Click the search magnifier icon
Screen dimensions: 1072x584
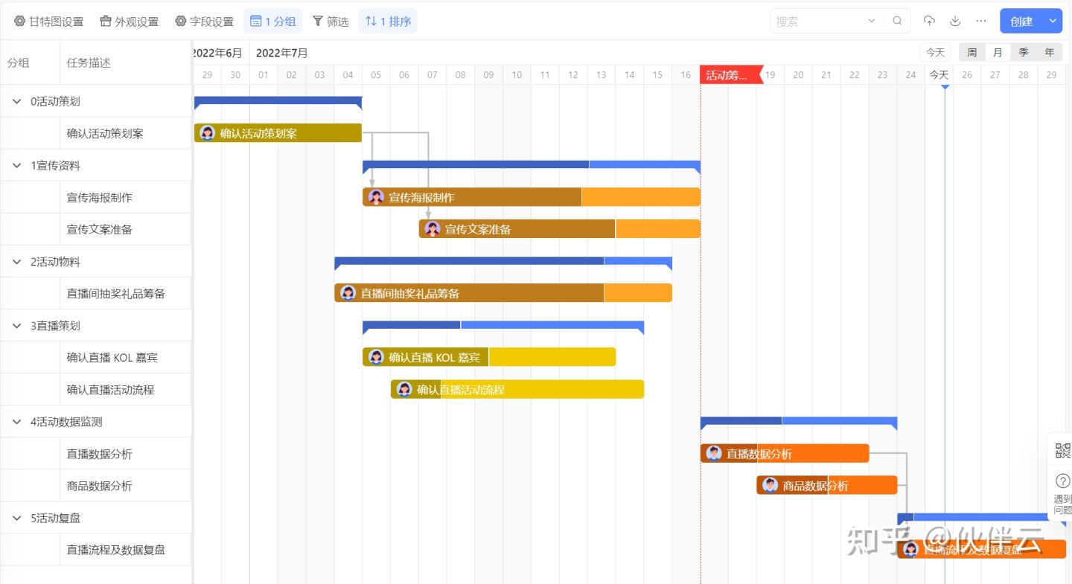[898, 21]
